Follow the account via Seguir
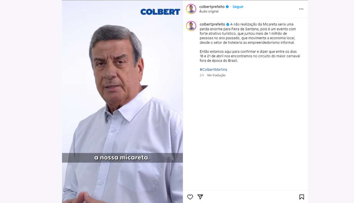This screenshot has width=354, height=203. click(238, 7)
